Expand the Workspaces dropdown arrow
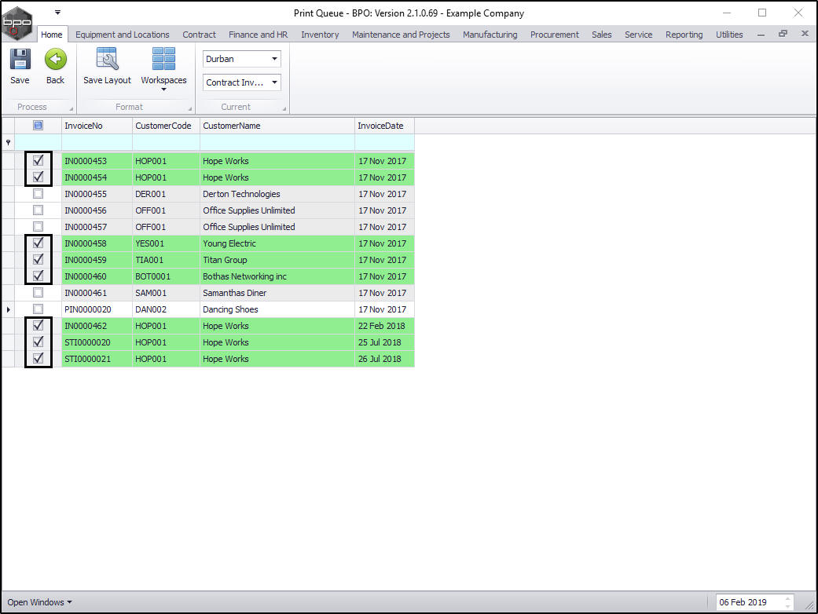The height and width of the screenshot is (614, 818). pos(163,90)
